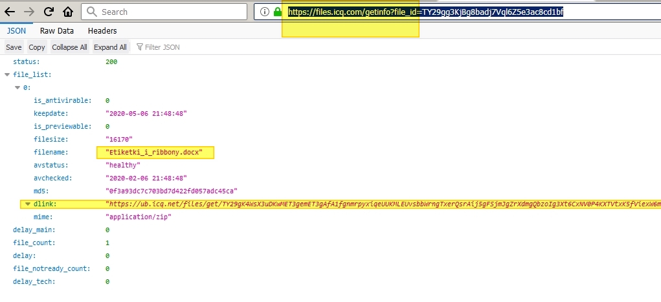Collapse the 0 array item node

[x=17, y=88]
